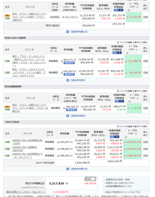Viewport: 155px width, 197px height.
Task: Click total valuation 5,217,820 円
Action: 59,184
